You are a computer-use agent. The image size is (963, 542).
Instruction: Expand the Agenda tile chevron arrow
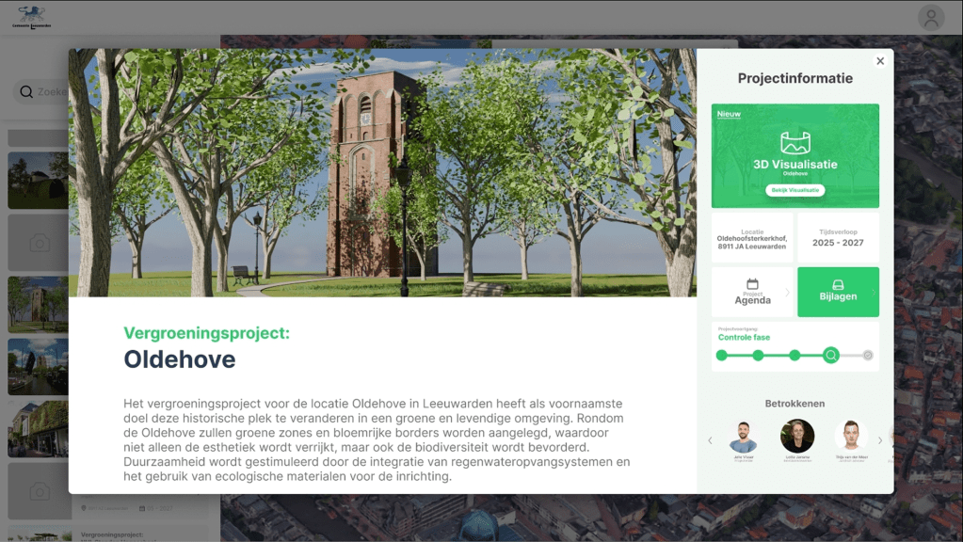788,293
